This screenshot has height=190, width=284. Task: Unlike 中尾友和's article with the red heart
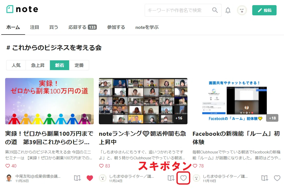(90, 178)
